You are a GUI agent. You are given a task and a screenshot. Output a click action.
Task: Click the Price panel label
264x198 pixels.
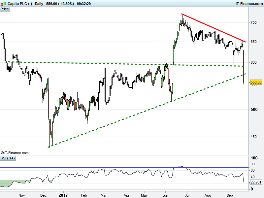(5, 9)
